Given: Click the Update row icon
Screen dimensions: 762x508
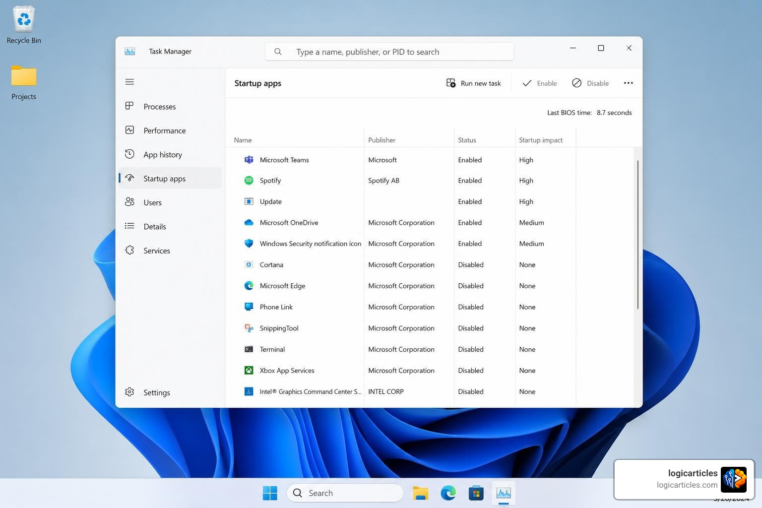Looking at the screenshot, I should click(x=249, y=201).
